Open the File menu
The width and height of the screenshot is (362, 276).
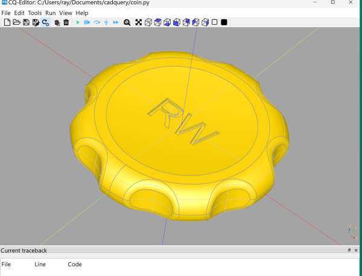[6, 13]
